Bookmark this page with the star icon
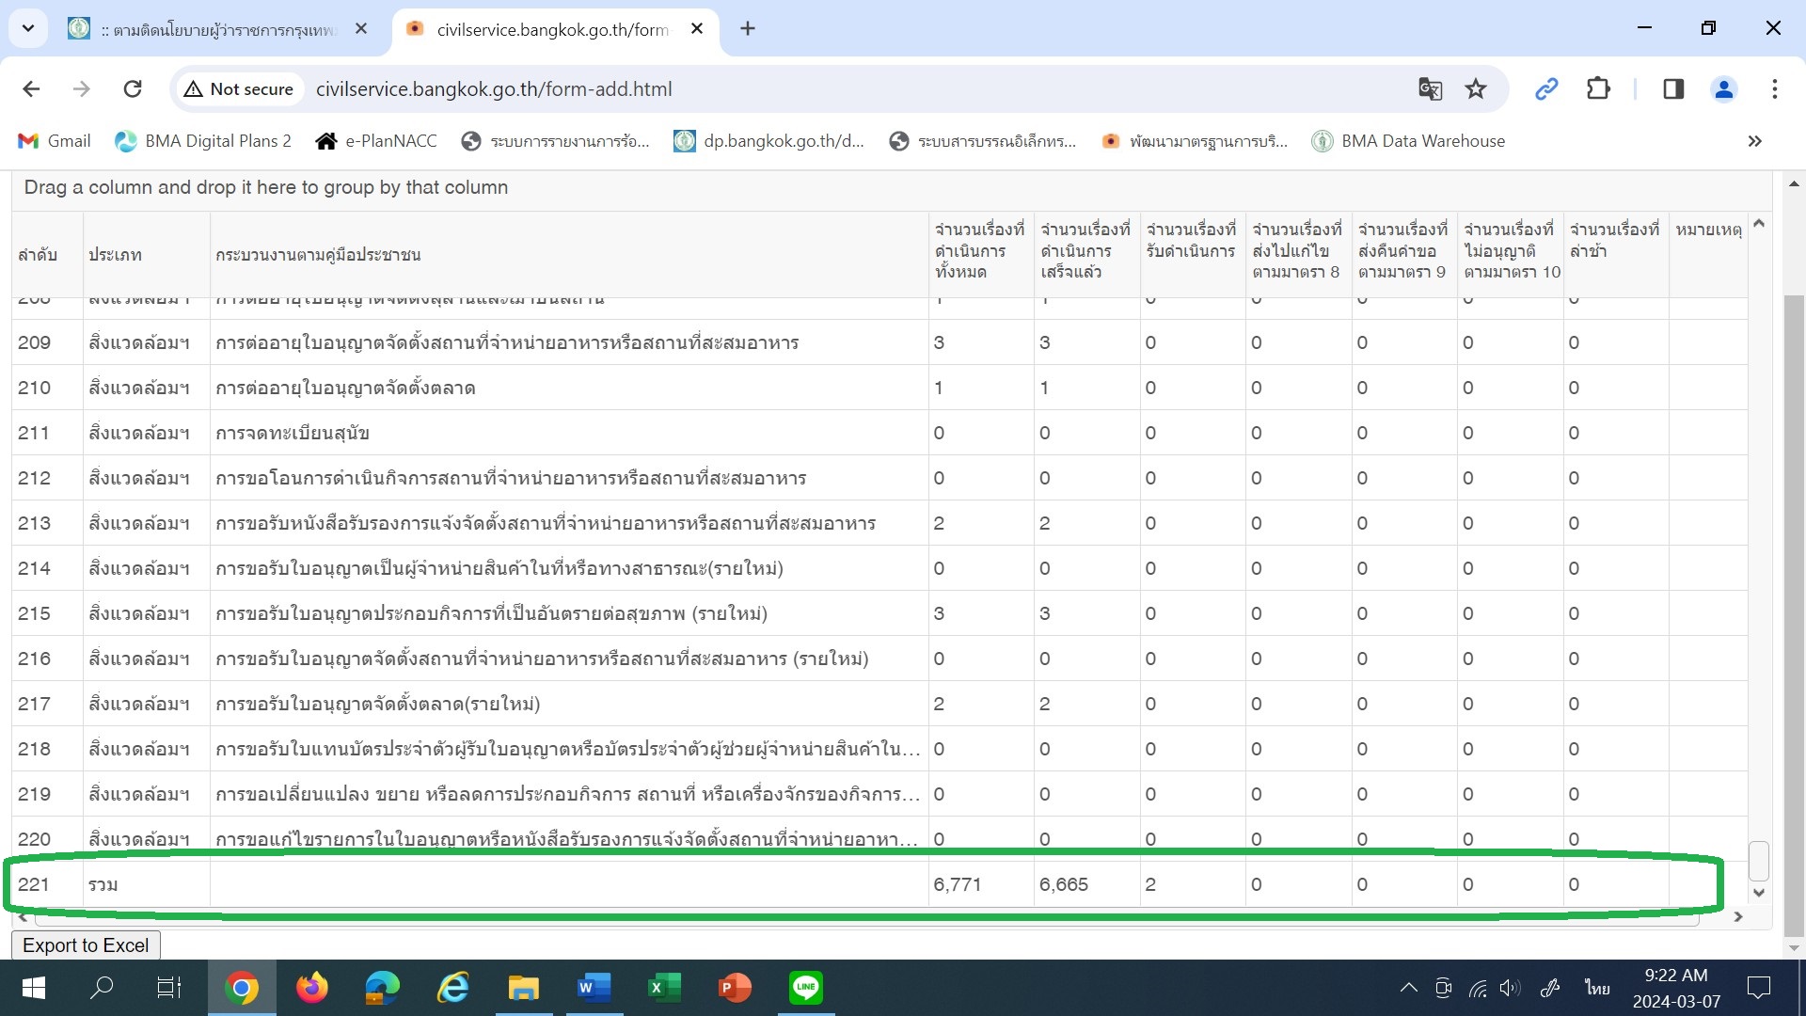The image size is (1806, 1016). (1476, 89)
